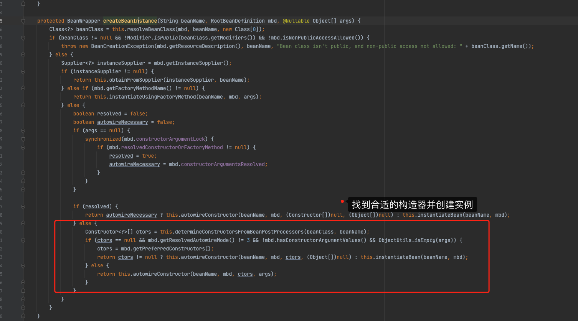Click the "Bean class isn't public" string literal
This screenshot has height=321, width=578.
(x=370, y=46)
